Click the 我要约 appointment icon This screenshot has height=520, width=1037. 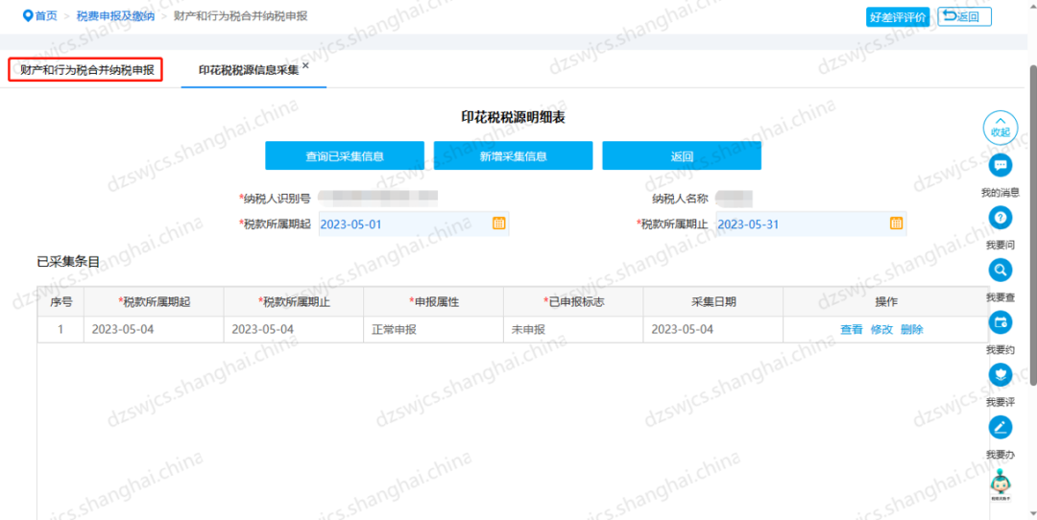tap(1000, 321)
